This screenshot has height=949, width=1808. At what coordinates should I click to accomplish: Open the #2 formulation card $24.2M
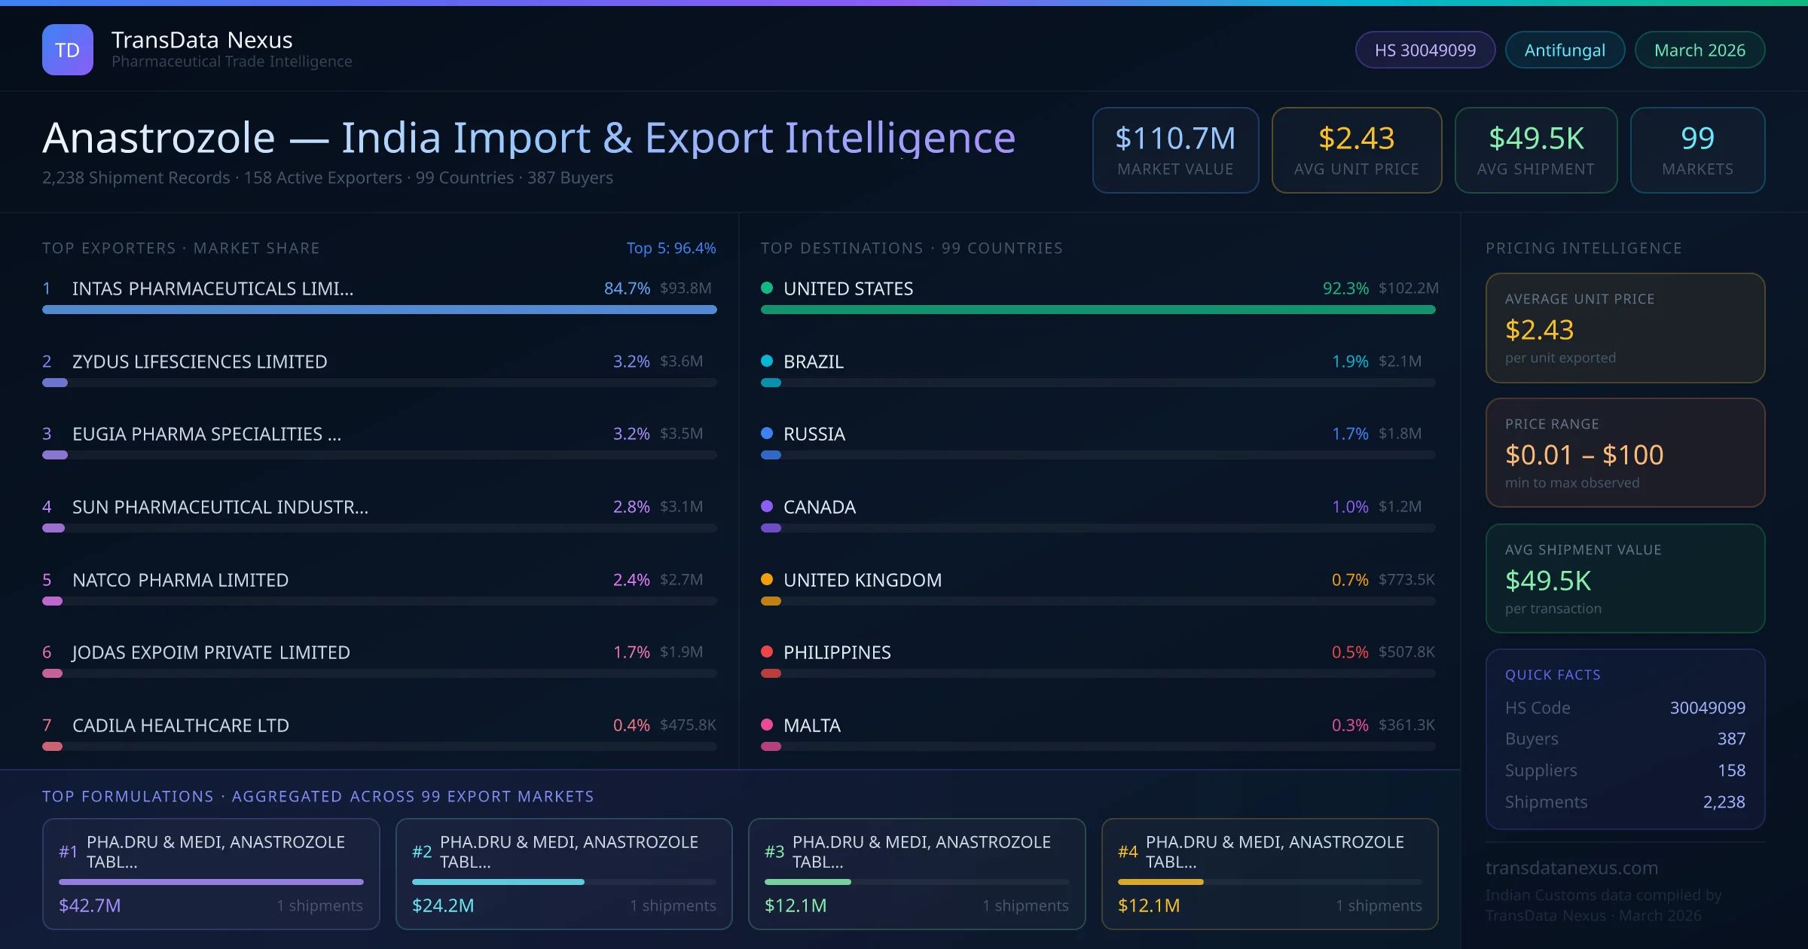563,874
